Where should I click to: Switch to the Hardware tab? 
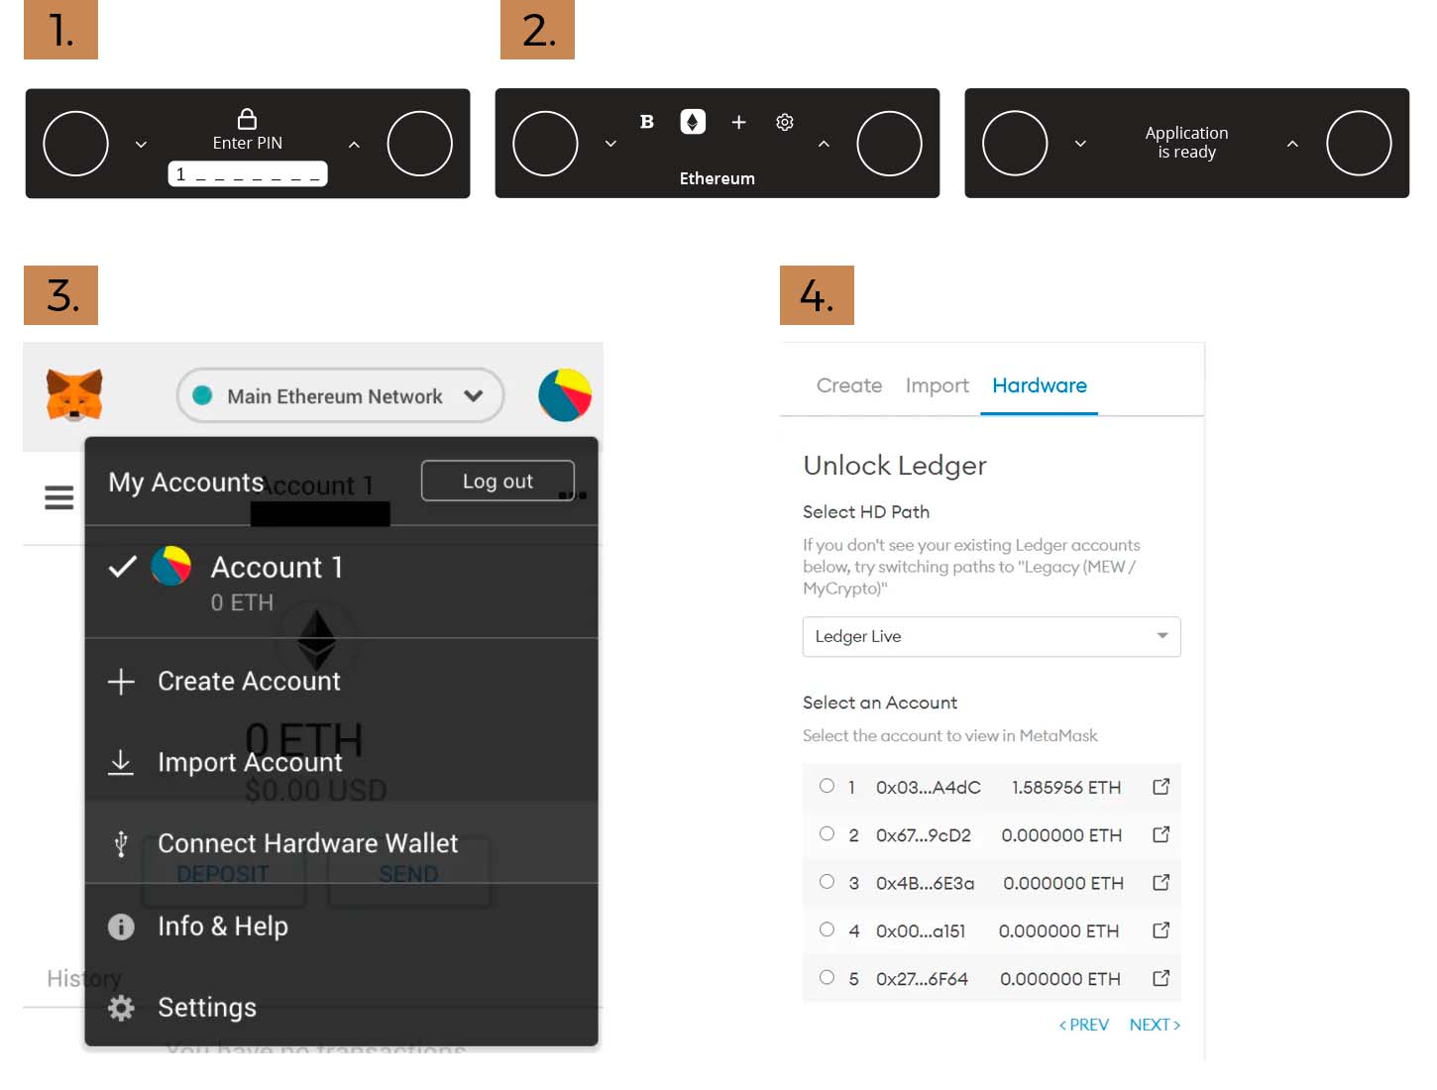click(1040, 385)
